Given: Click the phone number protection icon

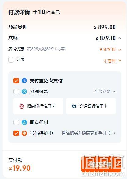Looking at the screenshot, I should click(24, 133).
